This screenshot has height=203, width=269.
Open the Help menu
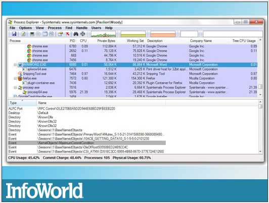109,28
